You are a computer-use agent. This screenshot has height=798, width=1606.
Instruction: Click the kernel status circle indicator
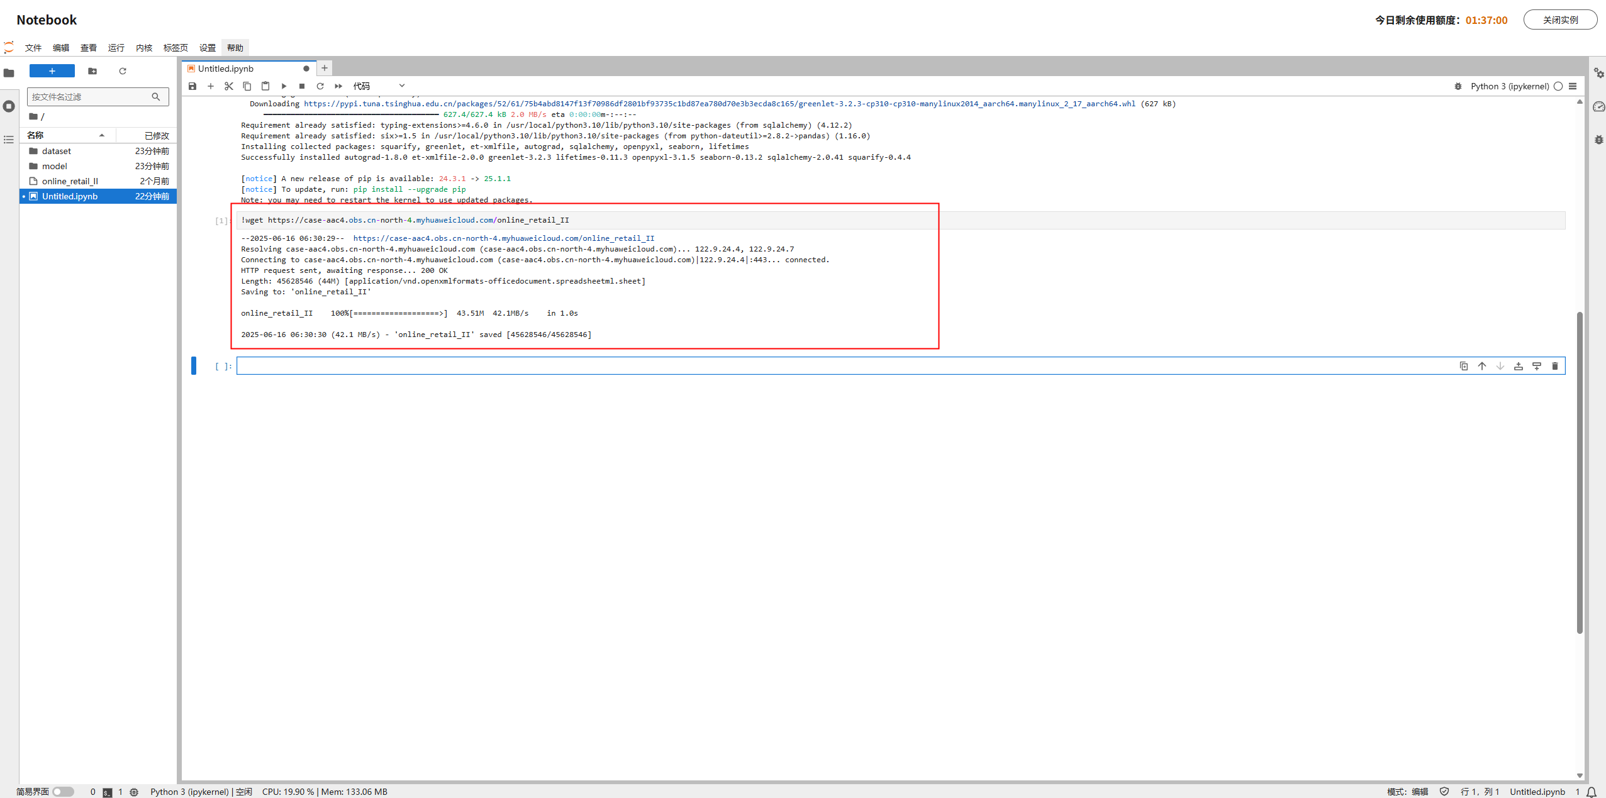click(1558, 86)
